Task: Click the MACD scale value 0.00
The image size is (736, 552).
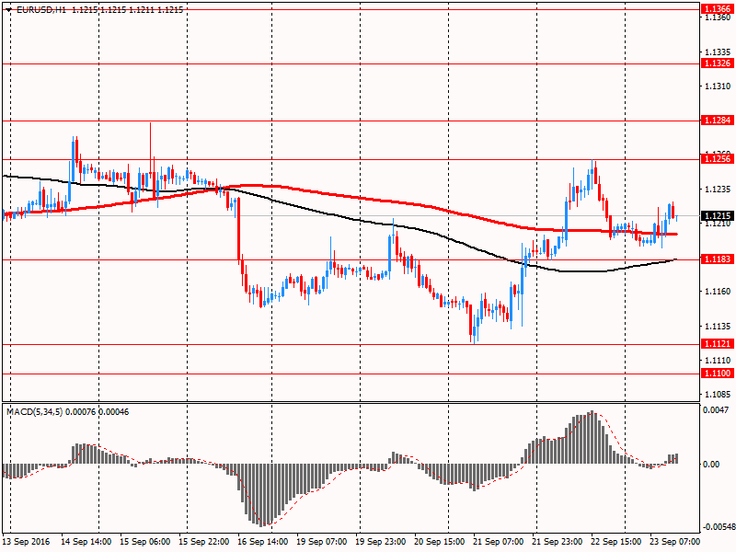Action: 711,465
